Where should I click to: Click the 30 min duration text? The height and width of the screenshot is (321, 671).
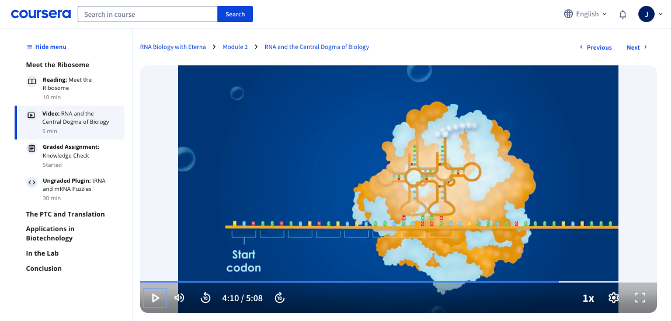[x=52, y=198]
